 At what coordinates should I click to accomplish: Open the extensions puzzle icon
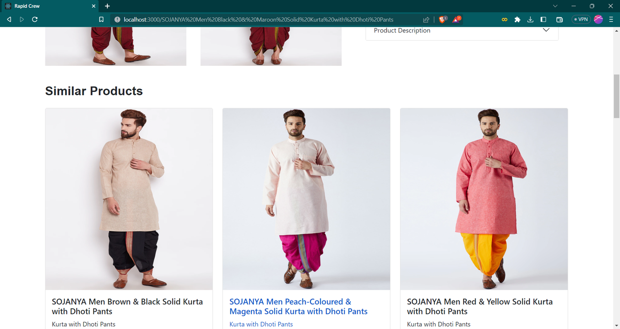pos(517,19)
